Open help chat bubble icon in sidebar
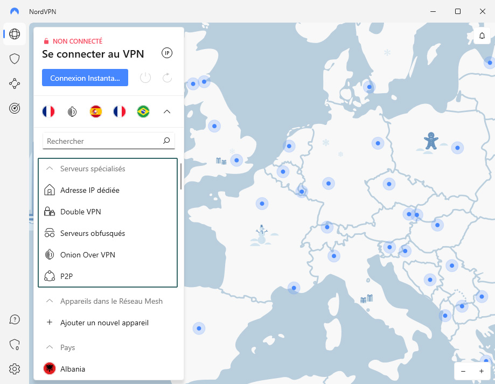The width and height of the screenshot is (495, 384). click(x=15, y=319)
